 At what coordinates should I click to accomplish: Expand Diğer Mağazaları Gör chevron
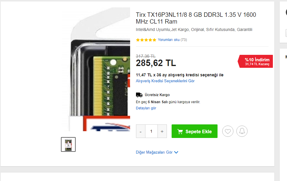pos(176,152)
